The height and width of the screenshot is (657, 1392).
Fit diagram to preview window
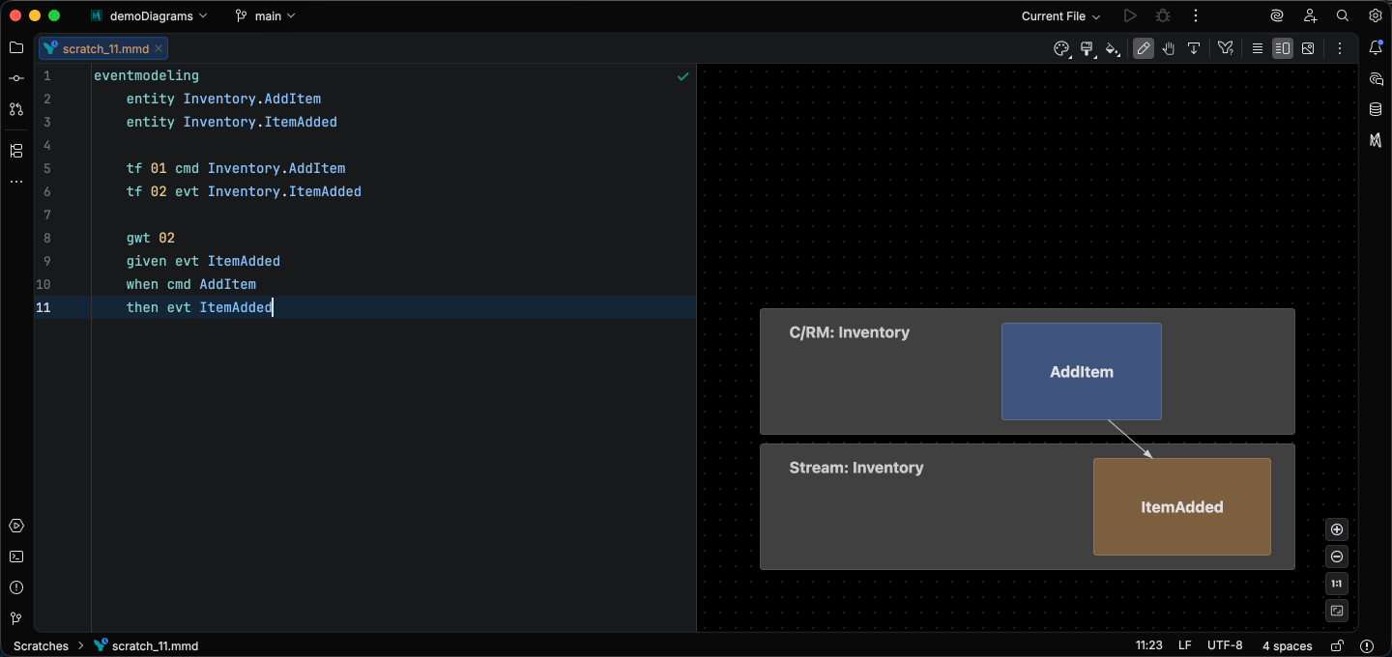(x=1337, y=611)
